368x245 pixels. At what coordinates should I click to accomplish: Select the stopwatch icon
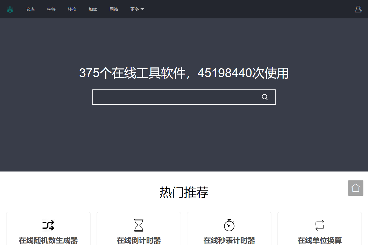pos(229,225)
